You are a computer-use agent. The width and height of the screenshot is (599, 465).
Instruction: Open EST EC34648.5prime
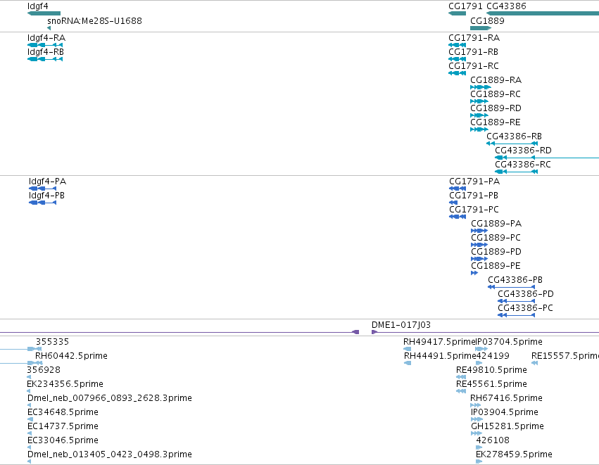(x=63, y=412)
